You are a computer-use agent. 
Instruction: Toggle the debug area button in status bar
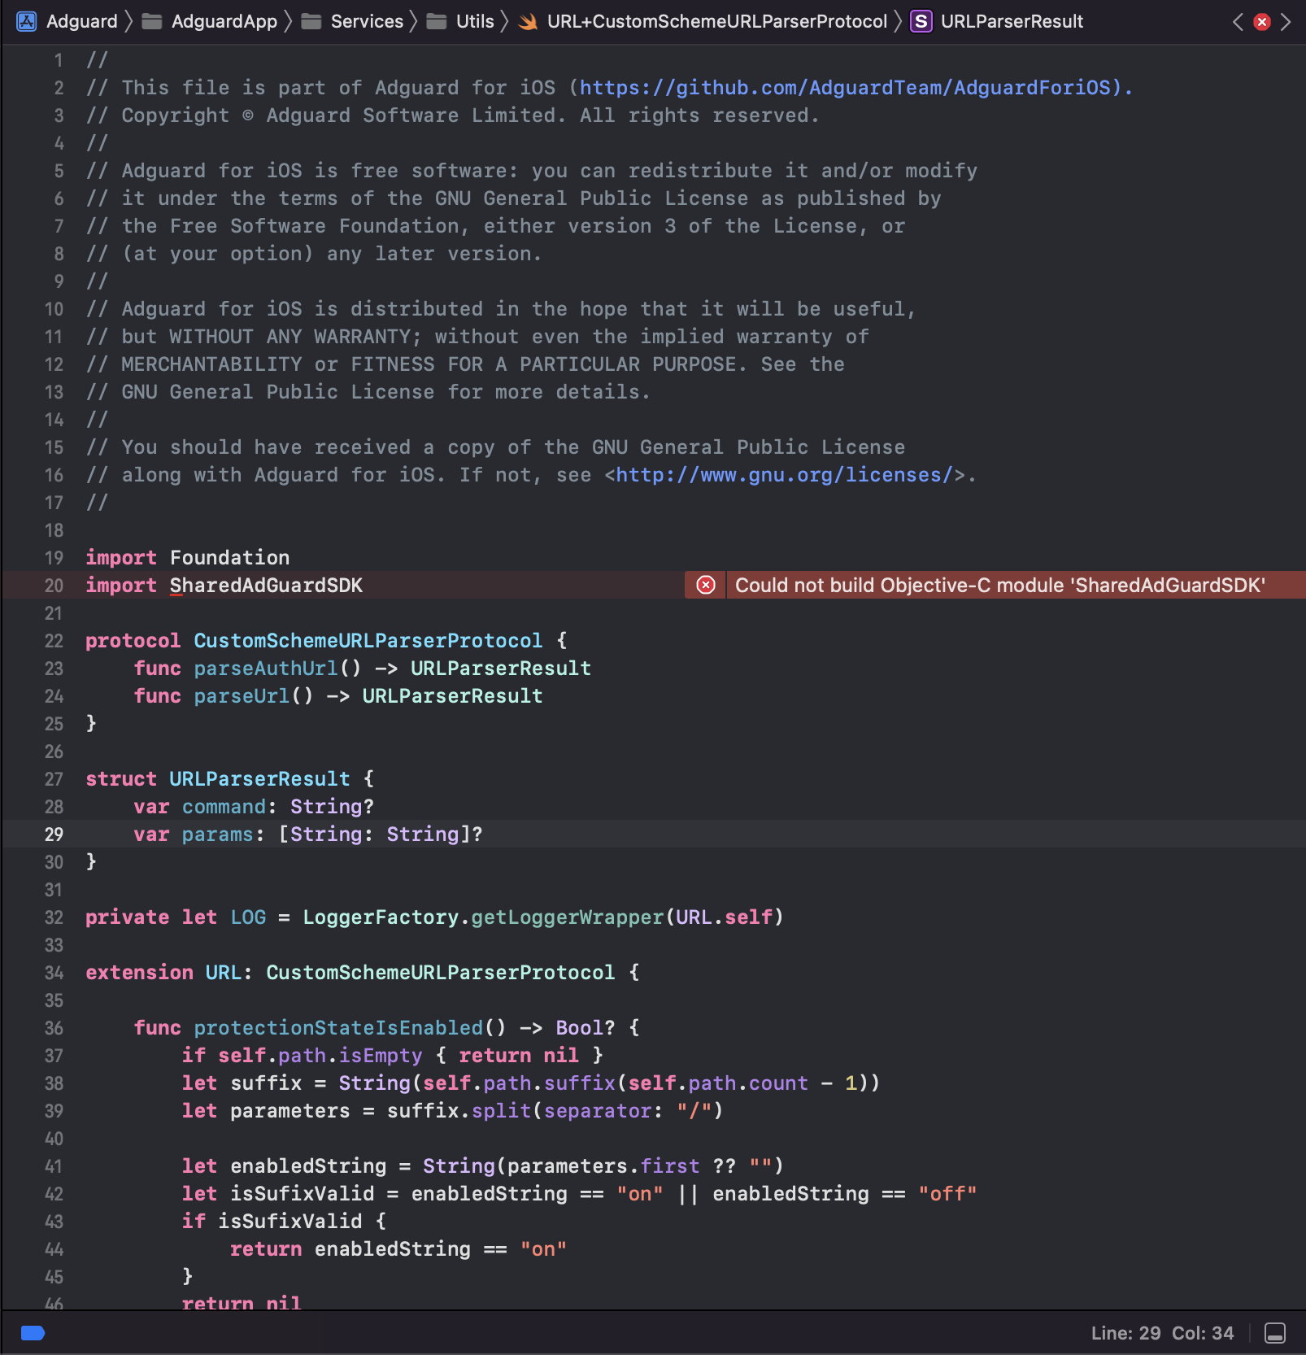click(x=1275, y=1333)
